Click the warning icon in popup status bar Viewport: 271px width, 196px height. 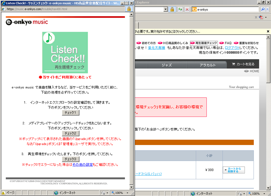[3, 193]
